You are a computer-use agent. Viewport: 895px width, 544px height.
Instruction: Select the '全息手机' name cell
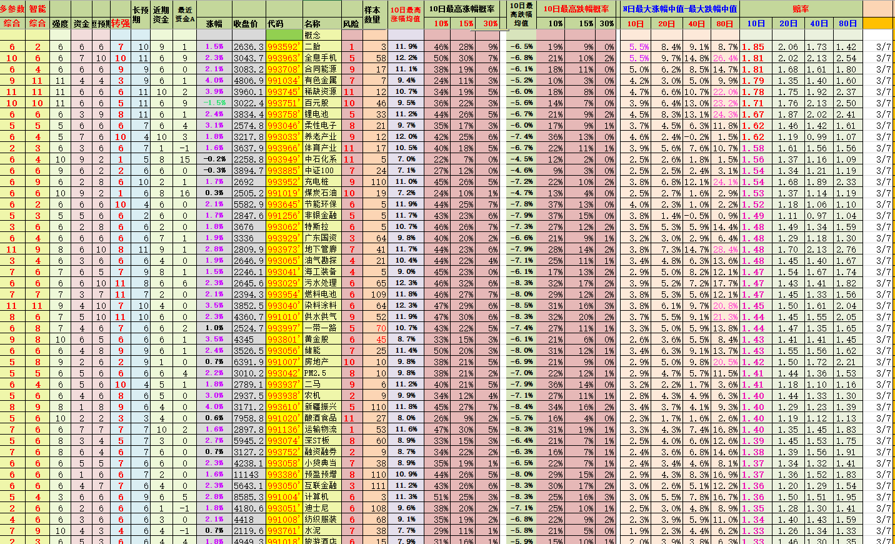pos(322,58)
